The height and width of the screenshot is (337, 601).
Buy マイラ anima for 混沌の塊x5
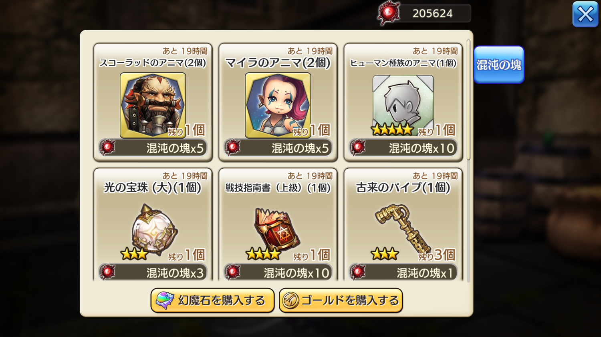[278, 148]
